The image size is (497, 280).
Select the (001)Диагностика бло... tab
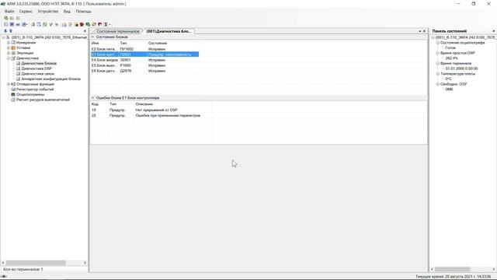(169, 31)
